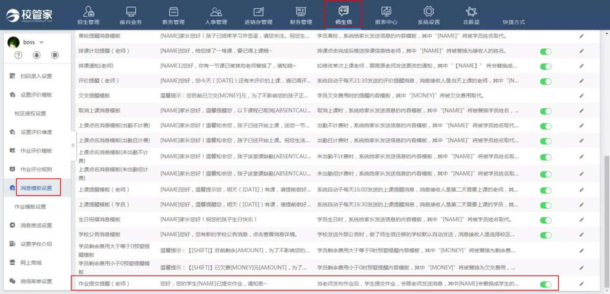Open the 快捷方式 shortcuts menu

click(513, 22)
